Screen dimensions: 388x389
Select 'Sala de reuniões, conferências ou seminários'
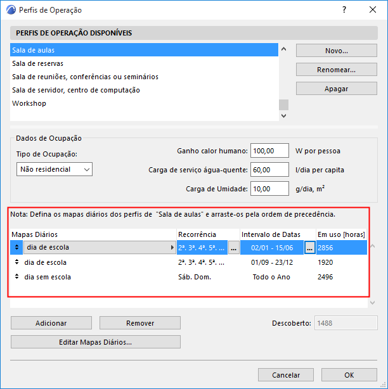(144, 77)
